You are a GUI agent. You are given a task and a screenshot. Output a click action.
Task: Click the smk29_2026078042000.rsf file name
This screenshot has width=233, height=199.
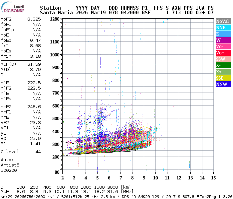click(x=28, y=197)
